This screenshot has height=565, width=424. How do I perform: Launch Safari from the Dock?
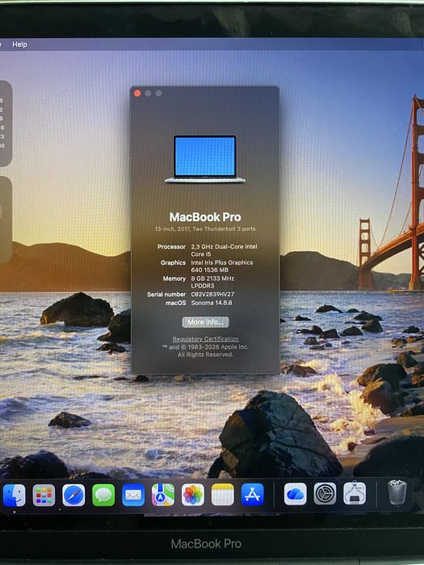click(x=73, y=495)
